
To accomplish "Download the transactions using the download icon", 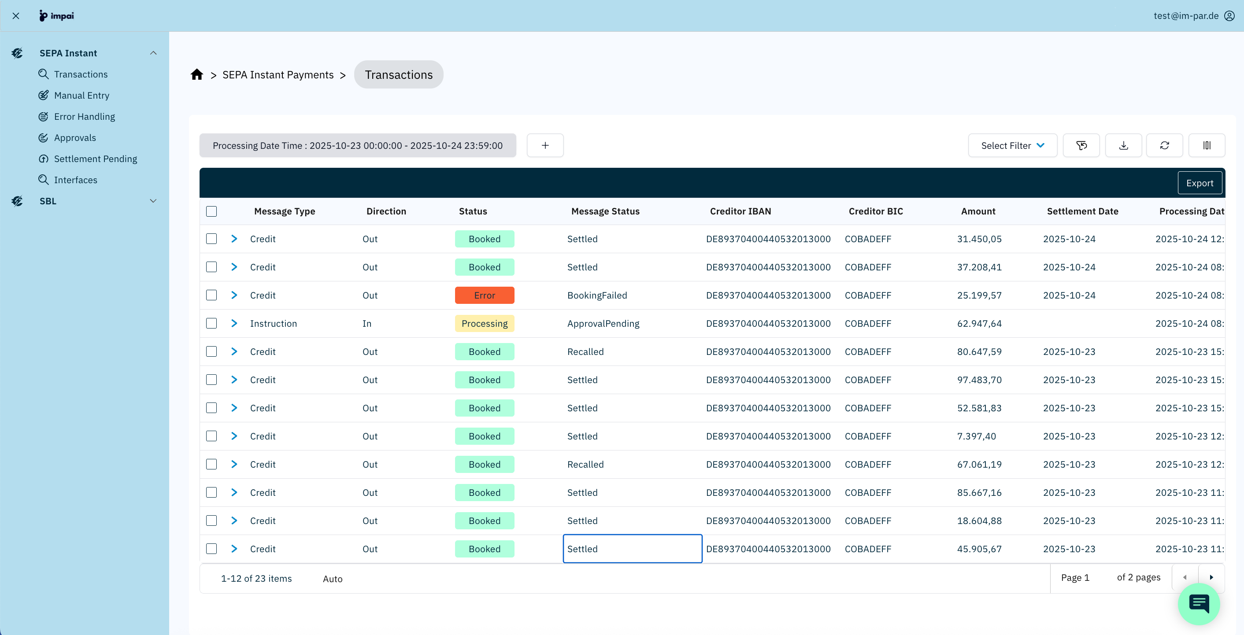I will [x=1123, y=145].
